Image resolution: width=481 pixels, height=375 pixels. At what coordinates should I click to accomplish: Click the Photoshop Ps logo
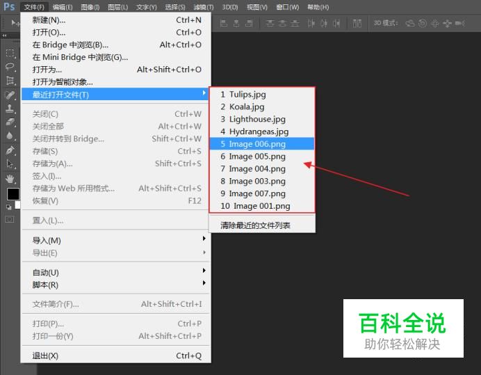(x=9, y=7)
